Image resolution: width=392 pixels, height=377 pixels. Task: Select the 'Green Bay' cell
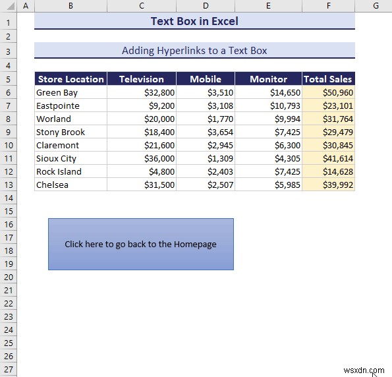point(70,92)
